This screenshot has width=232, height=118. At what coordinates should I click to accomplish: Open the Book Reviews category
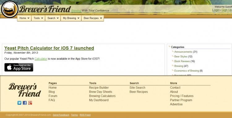(182, 61)
